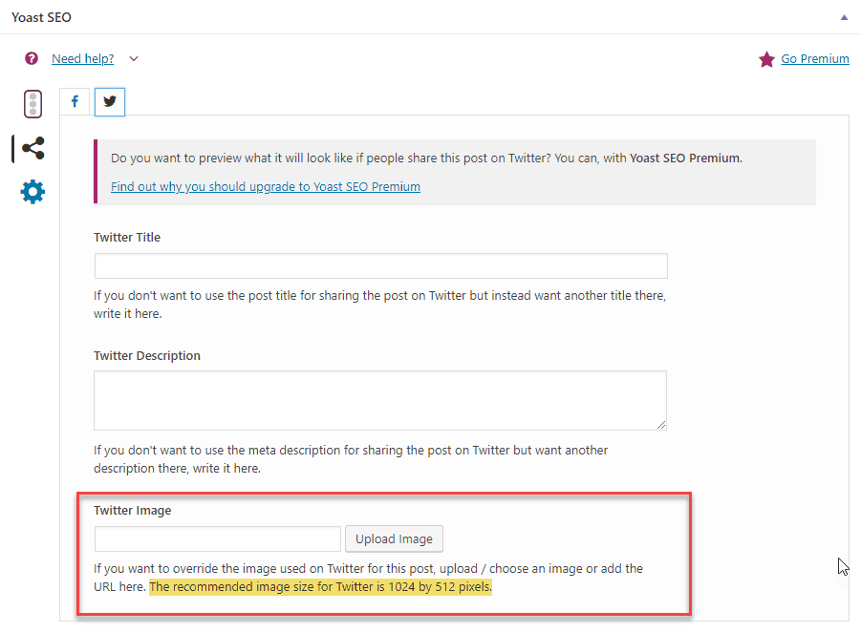Switch to the Twitter tab
This screenshot has height=633, width=861.
point(110,101)
